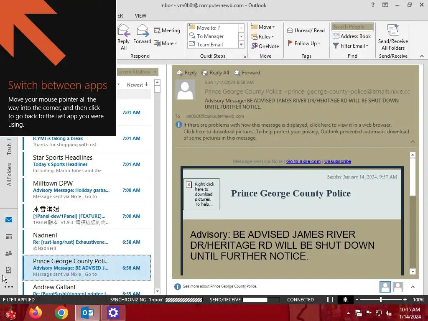Zoom out with the minus button

(x=357, y=300)
